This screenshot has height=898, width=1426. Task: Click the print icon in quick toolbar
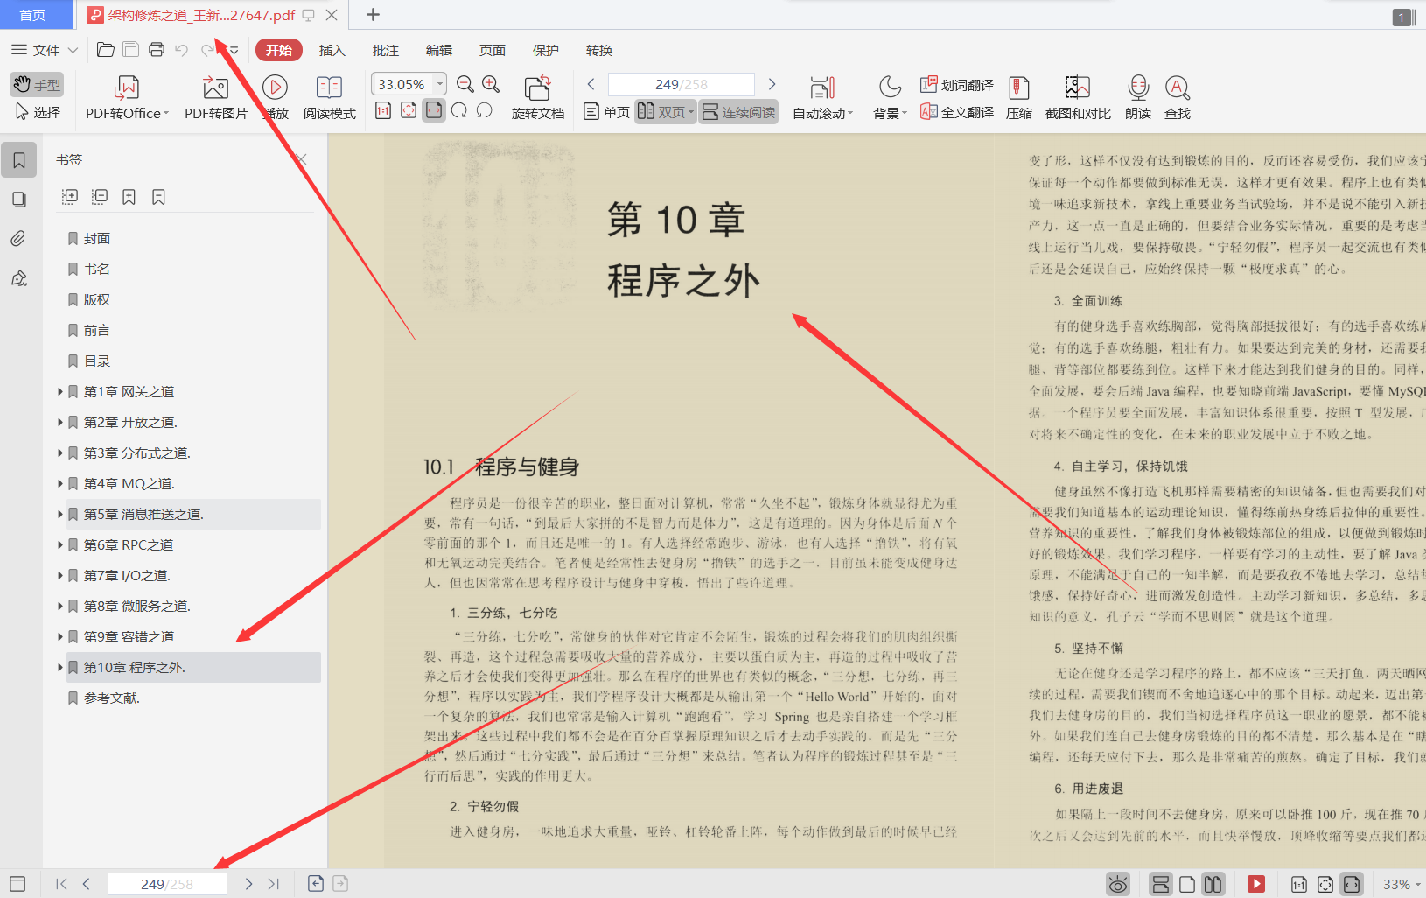coord(157,50)
